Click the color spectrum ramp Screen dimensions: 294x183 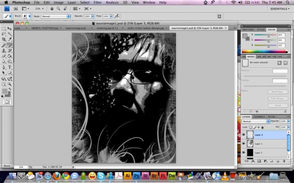265,52
